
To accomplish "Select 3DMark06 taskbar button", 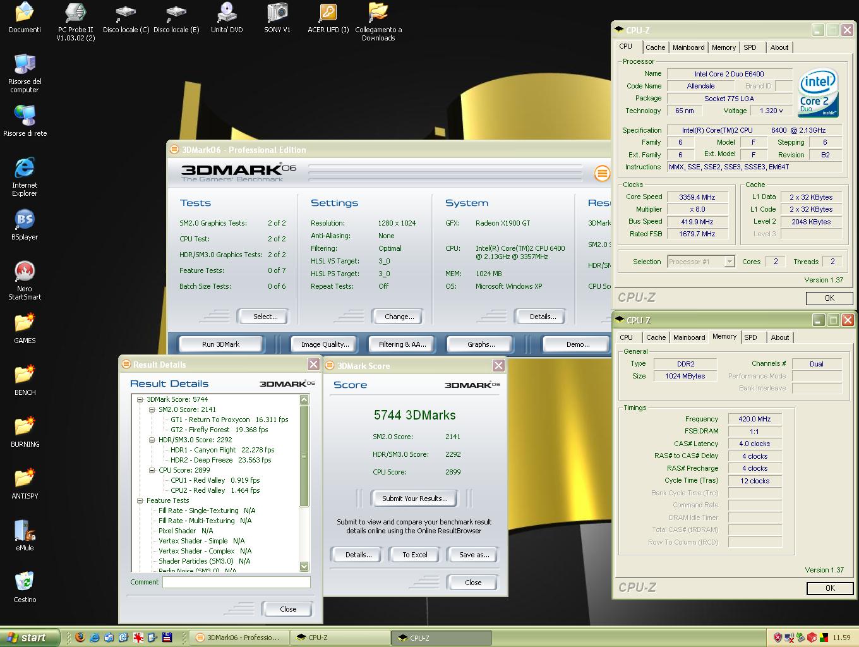I will click(239, 638).
